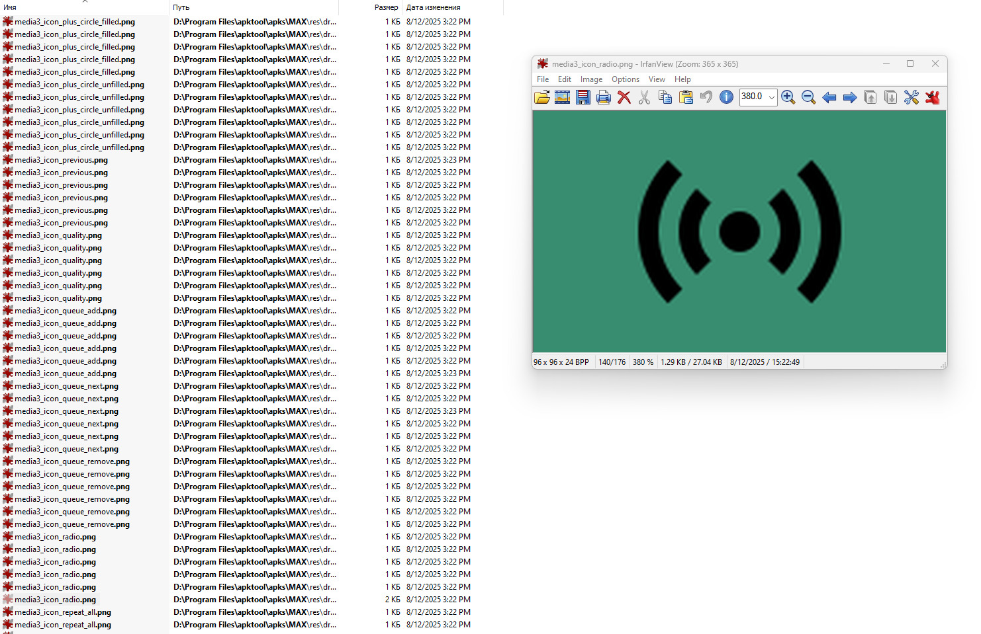This screenshot has height=634, width=981.
Task: Show image information via blue info icon
Action: tap(726, 97)
